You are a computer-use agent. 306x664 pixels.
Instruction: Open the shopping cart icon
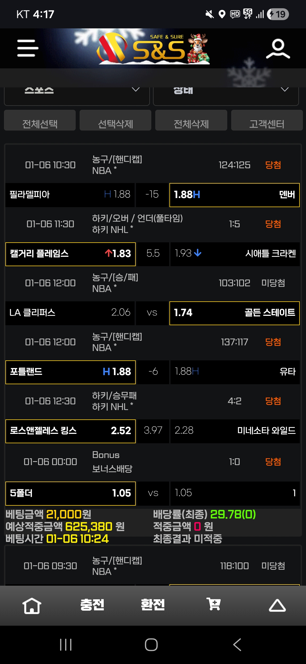214,604
